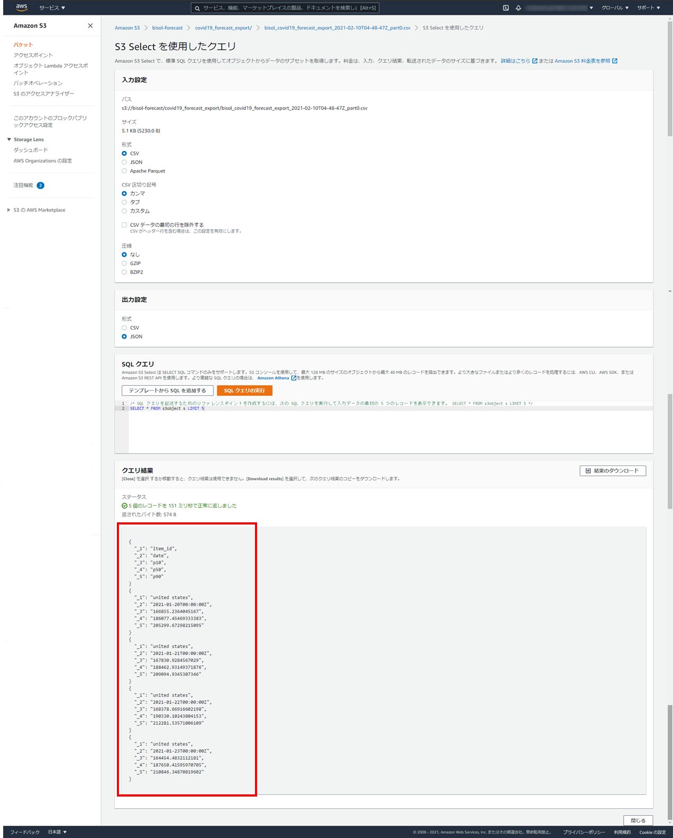Click the external link icon beside Amazon Athena
The image size is (673, 838).
(x=294, y=378)
